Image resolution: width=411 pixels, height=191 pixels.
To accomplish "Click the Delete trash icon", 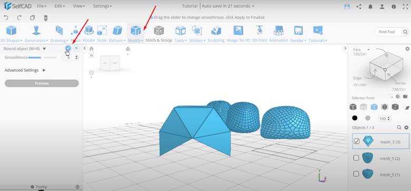I will pos(46,17).
